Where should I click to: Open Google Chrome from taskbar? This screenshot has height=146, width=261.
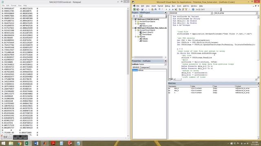(20, 143)
